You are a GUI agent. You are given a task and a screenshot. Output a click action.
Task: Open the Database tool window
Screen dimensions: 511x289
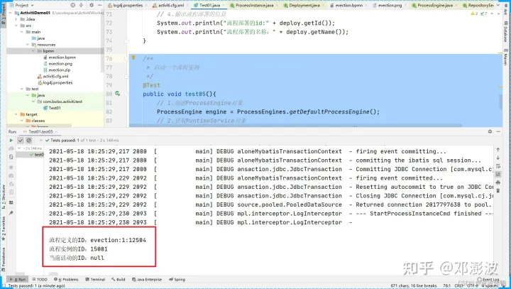click(506, 32)
